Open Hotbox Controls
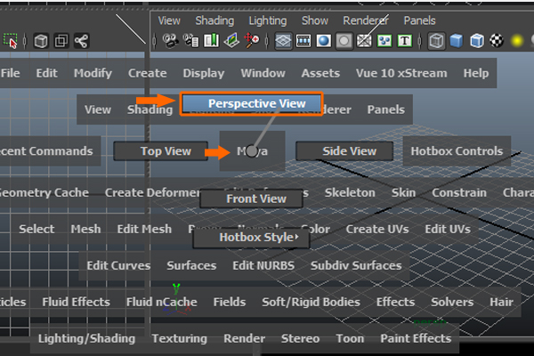The height and width of the screenshot is (356, 534). tap(457, 151)
